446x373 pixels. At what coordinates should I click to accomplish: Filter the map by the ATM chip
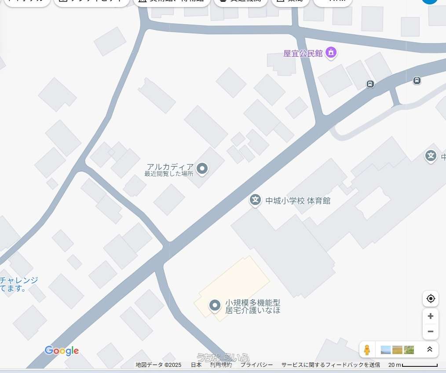coord(333,2)
